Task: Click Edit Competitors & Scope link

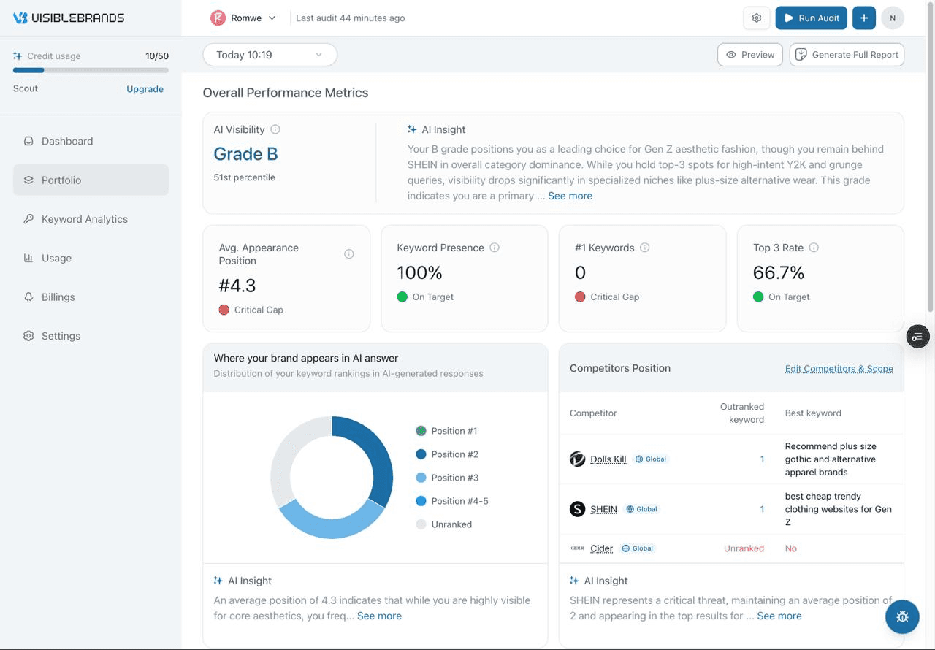Action: point(839,368)
